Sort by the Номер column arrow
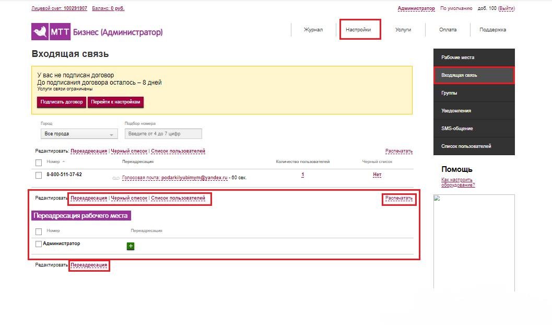 64,161
